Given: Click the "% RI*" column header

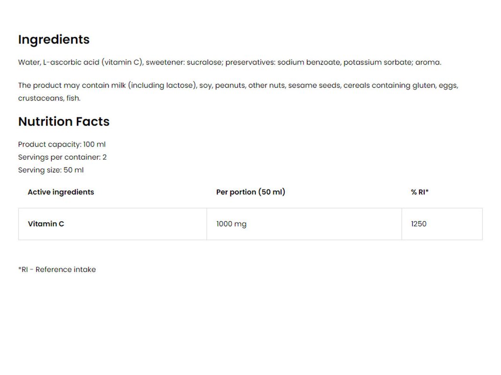Looking at the screenshot, I should point(419,192).
